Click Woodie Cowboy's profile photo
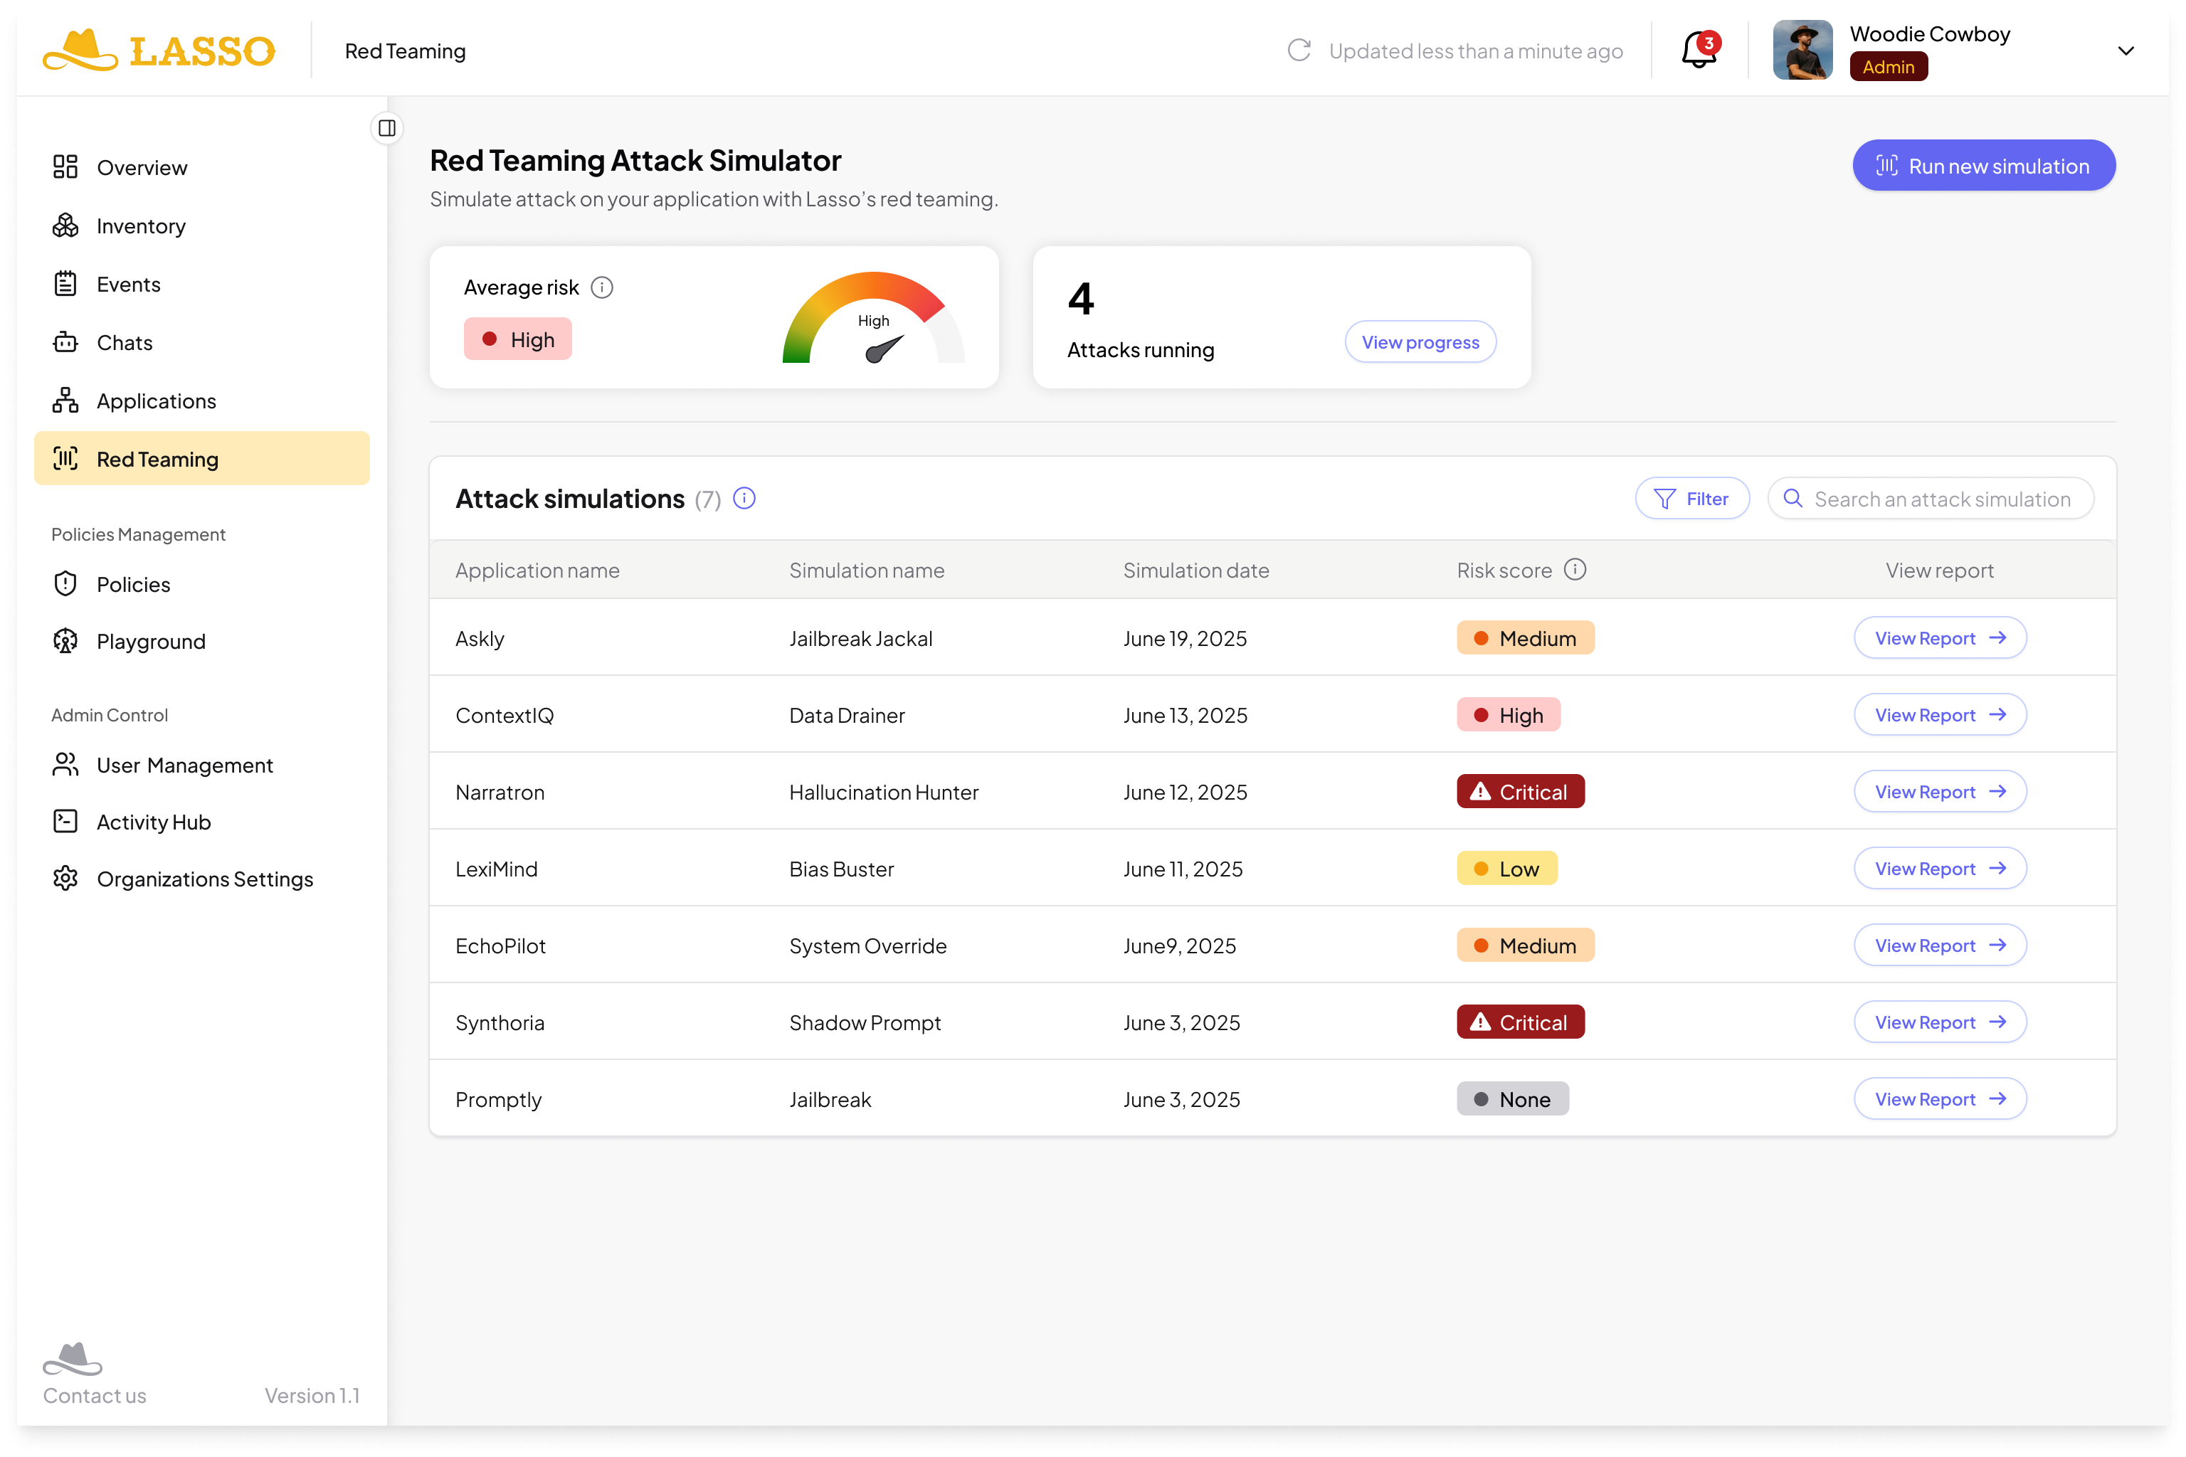 pos(1802,51)
